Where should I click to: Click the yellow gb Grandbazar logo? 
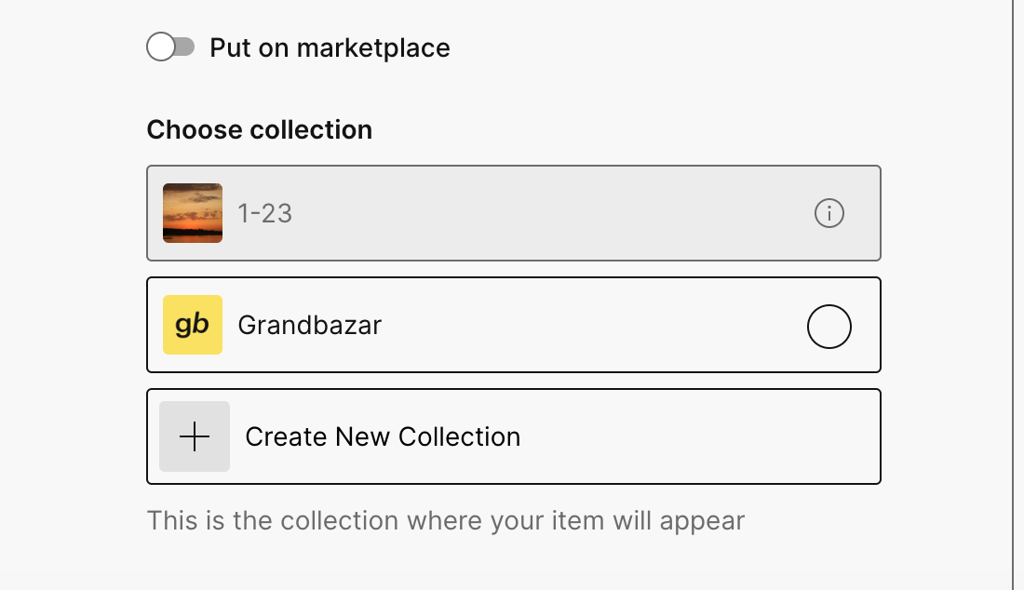pyautogui.click(x=193, y=325)
